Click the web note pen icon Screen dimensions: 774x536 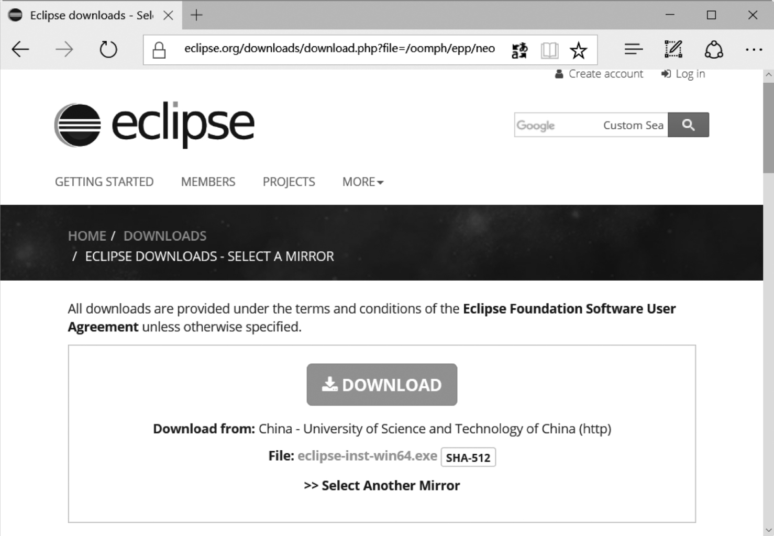[673, 49]
